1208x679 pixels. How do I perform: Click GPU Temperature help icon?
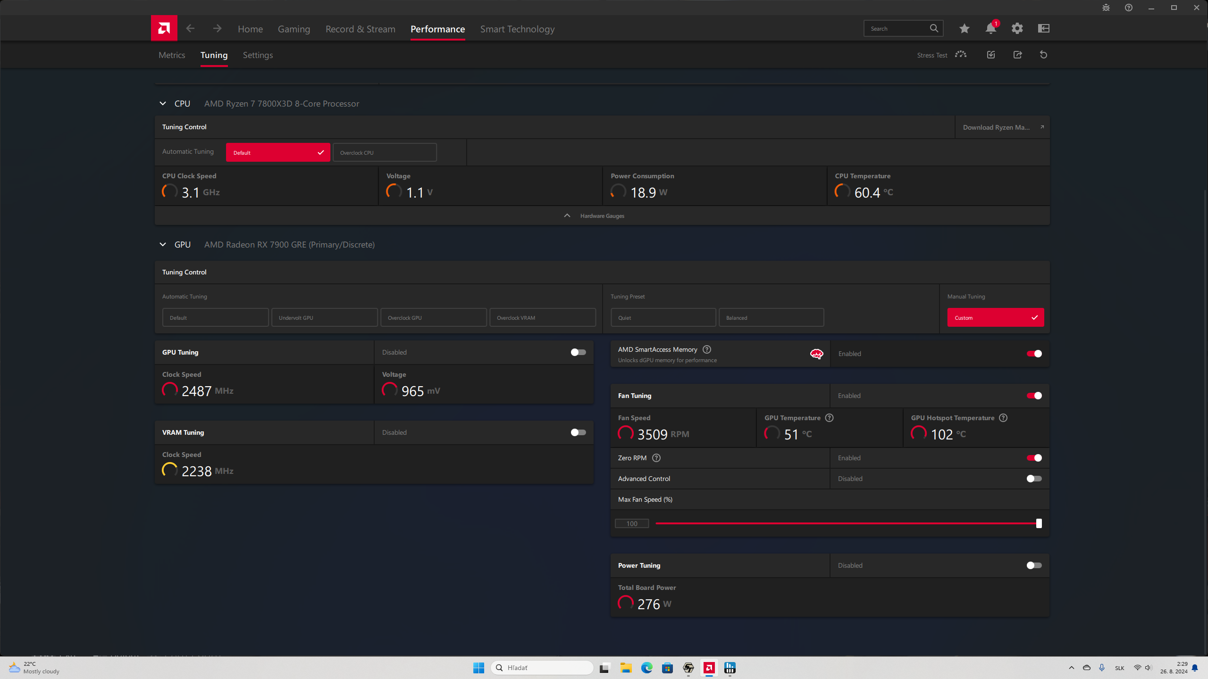point(829,418)
